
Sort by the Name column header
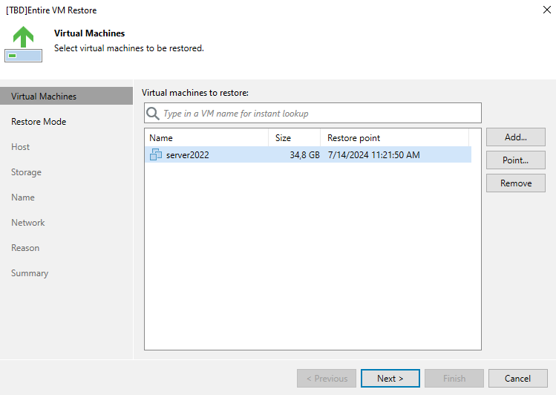coord(206,138)
